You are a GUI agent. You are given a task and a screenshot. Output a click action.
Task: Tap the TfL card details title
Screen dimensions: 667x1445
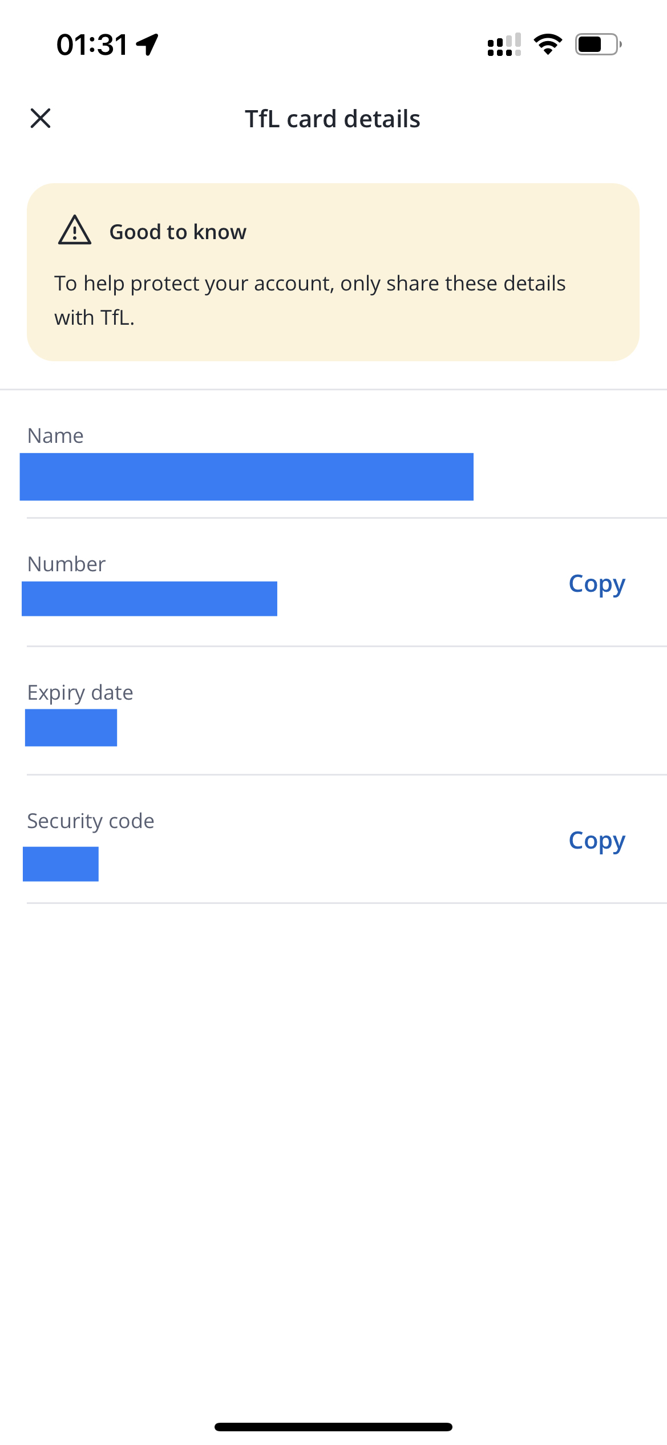tap(333, 119)
